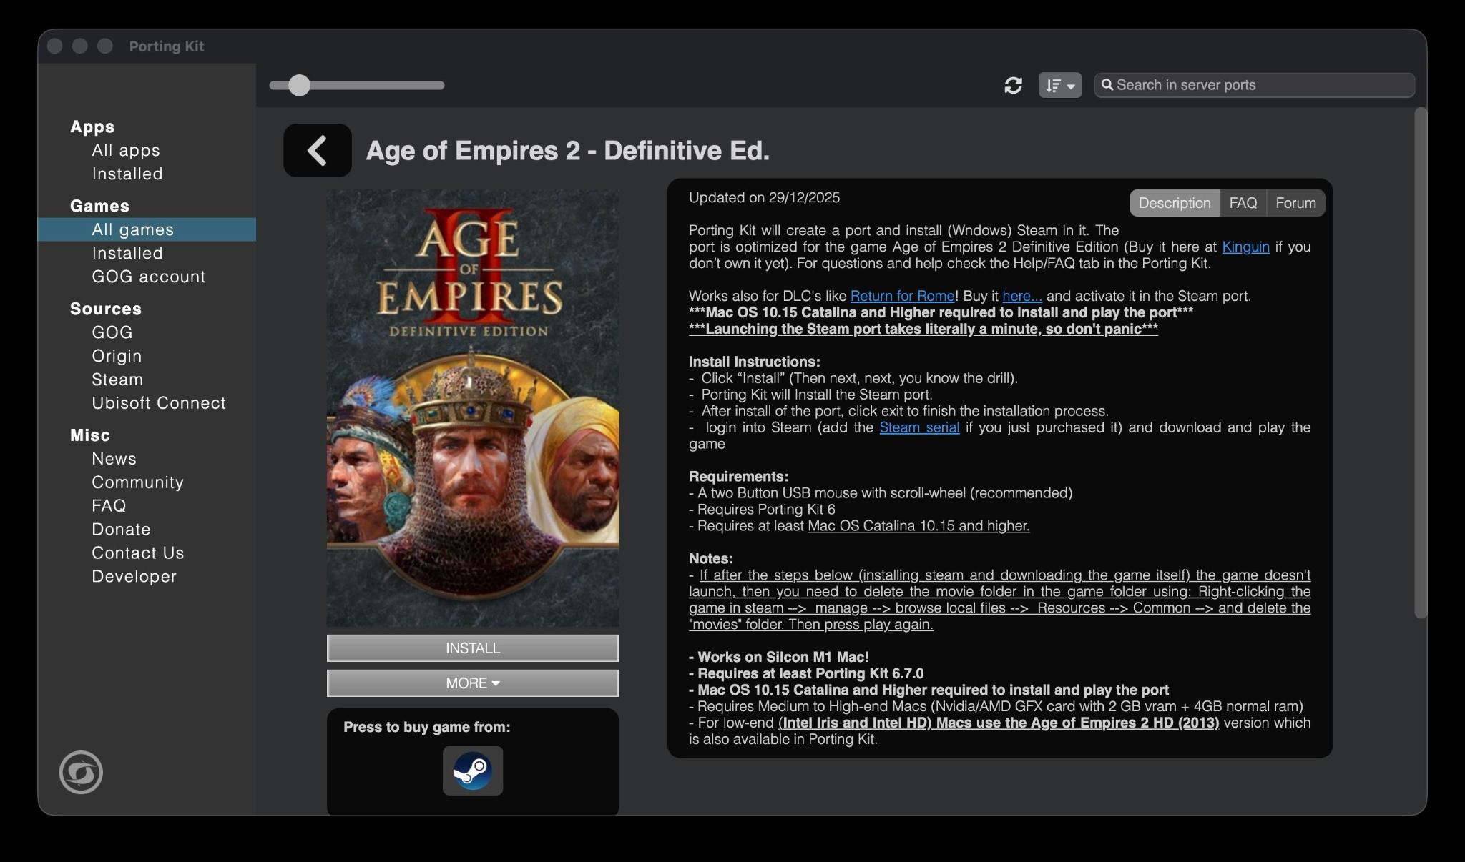Click the refresh ports icon
1465x862 pixels.
pos(1013,85)
